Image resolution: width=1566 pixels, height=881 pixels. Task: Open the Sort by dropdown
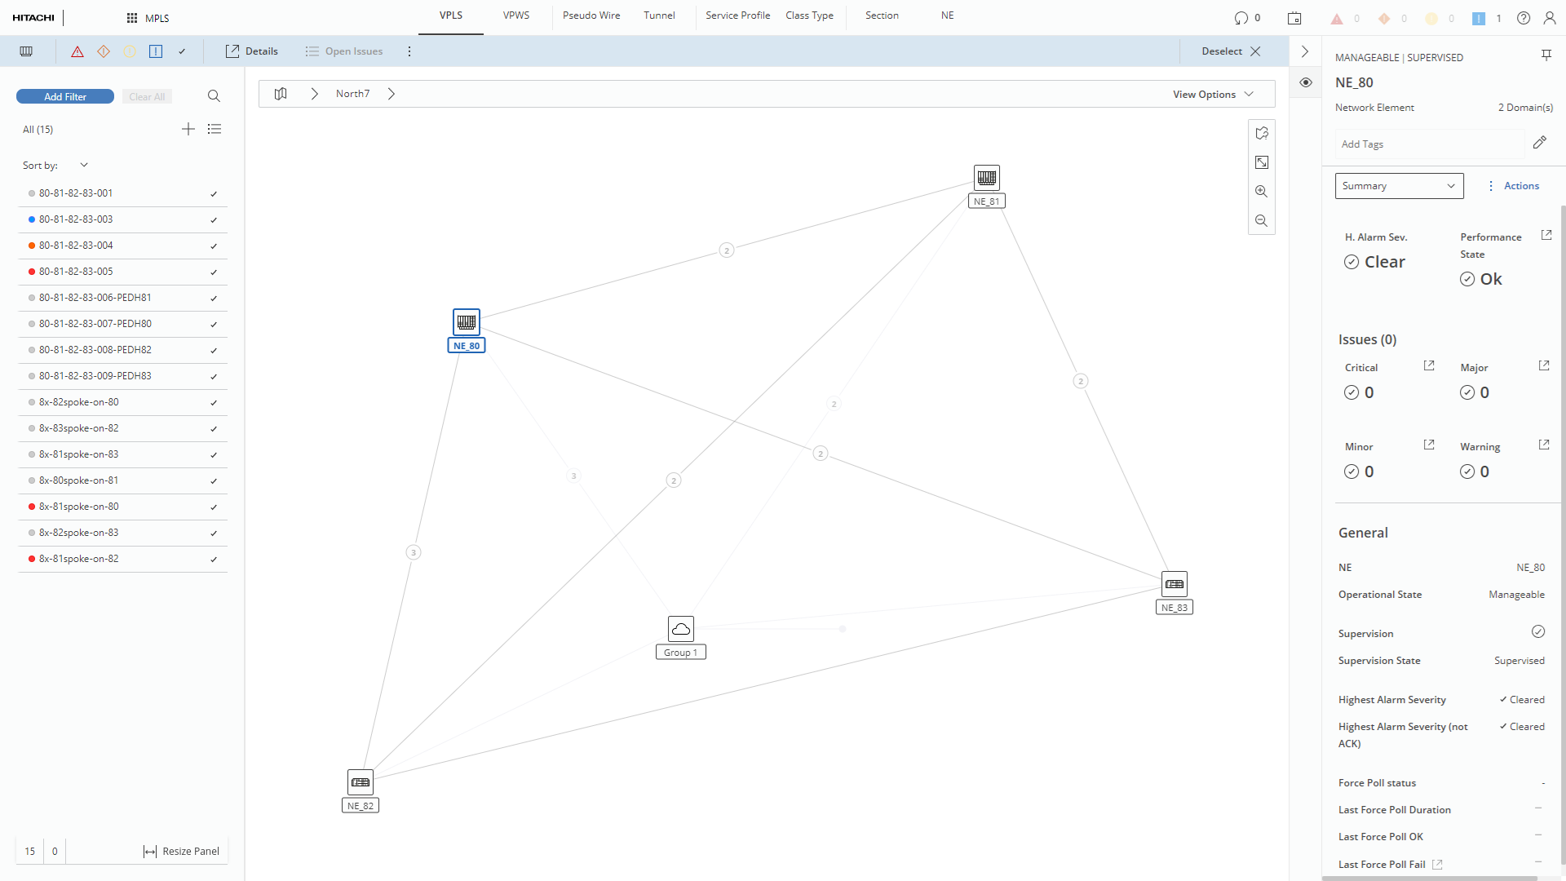tap(83, 166)
